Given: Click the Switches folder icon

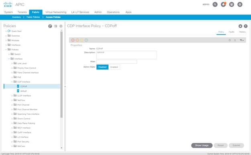Looking at the screenshot, I should [9, 36].
